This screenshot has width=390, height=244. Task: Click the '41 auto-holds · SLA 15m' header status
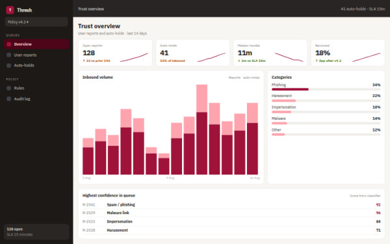363,9
